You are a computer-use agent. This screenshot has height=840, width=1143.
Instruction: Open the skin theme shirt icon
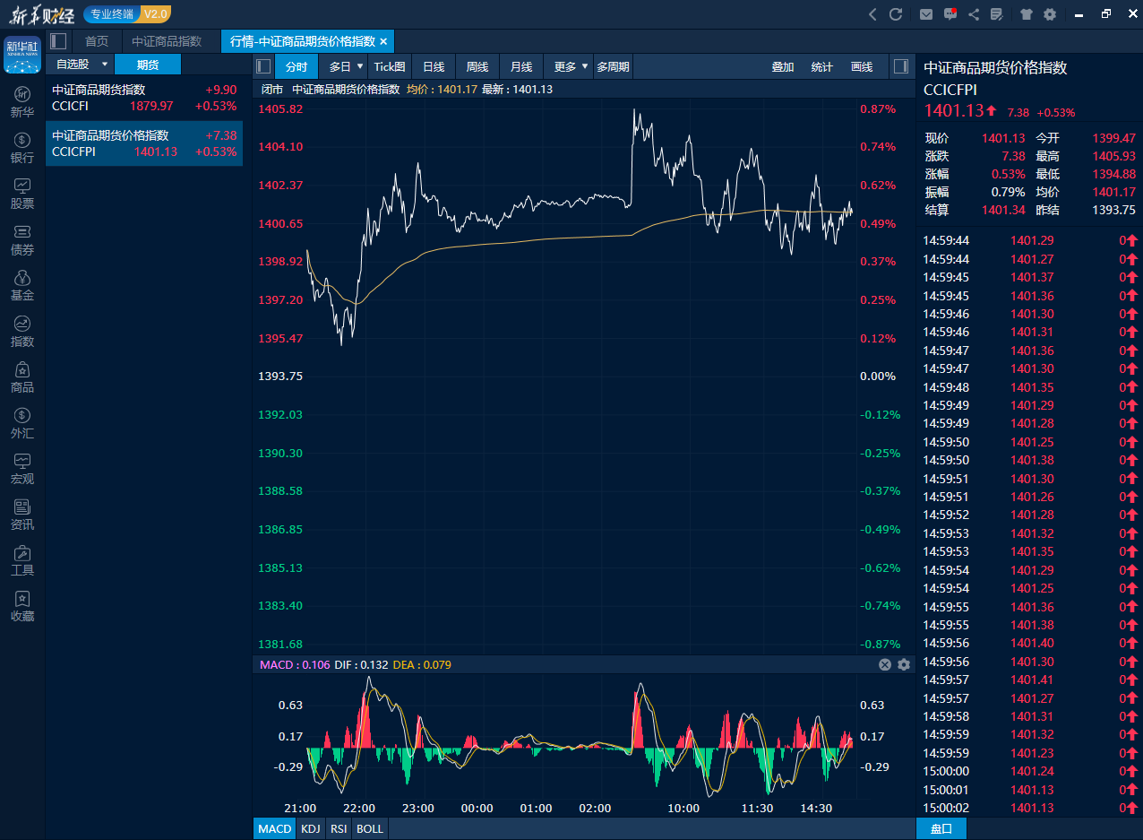click(1026, 13)
